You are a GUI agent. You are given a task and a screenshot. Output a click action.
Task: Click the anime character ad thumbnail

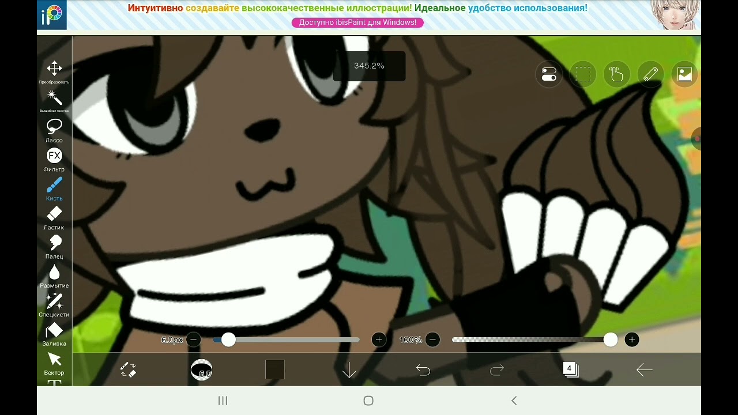click(x=676, y=15)
